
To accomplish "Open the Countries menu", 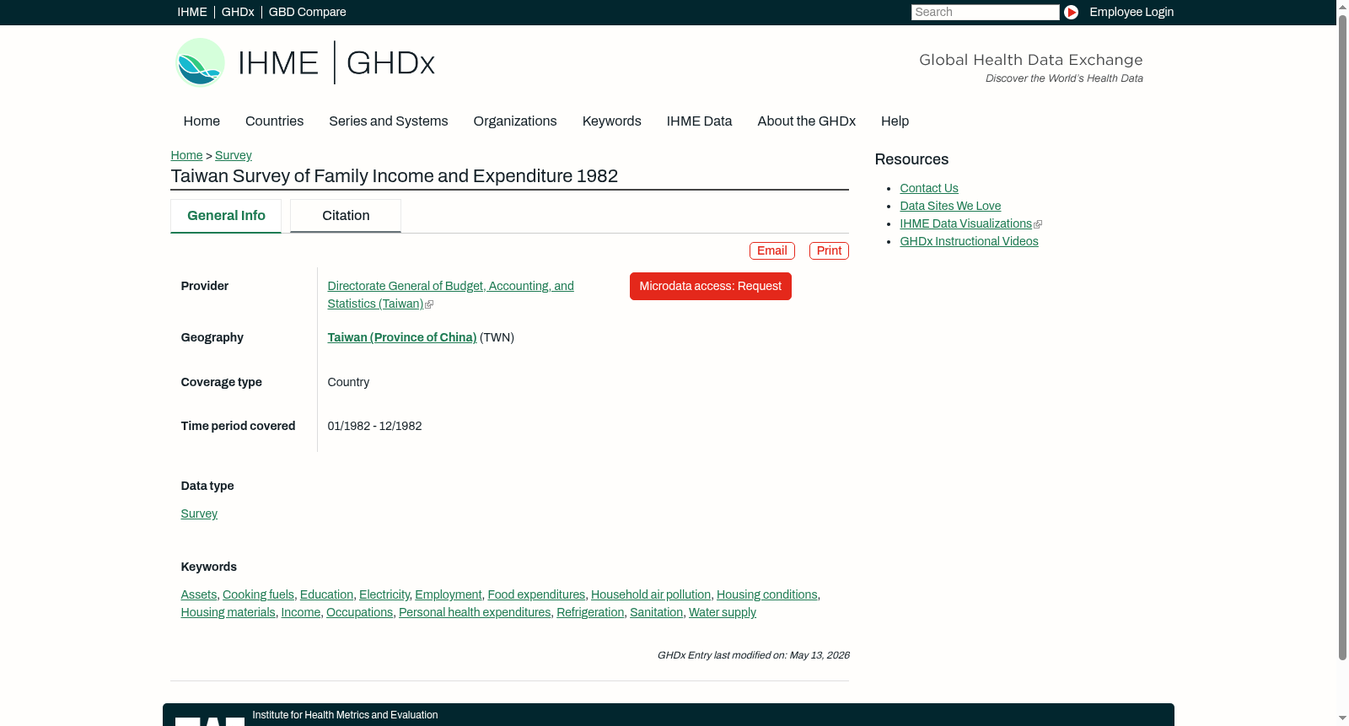I will click(x=274, y=121).
